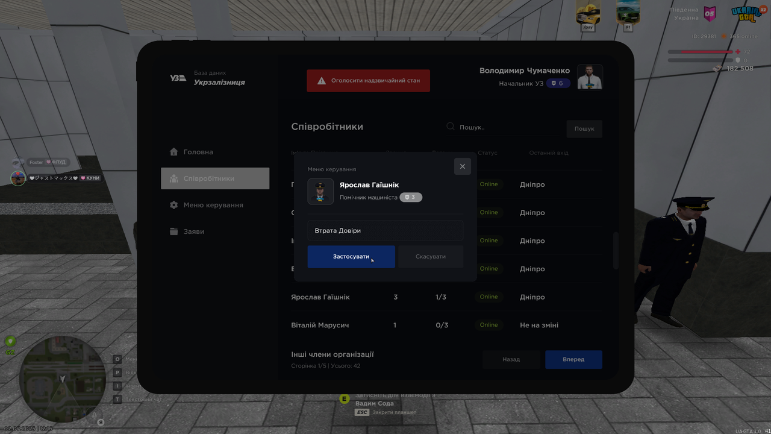Image resolution: width=771 pixels, height=434 pixels.
Task: Open the Заяви menu item
Action: pos(215,231)
